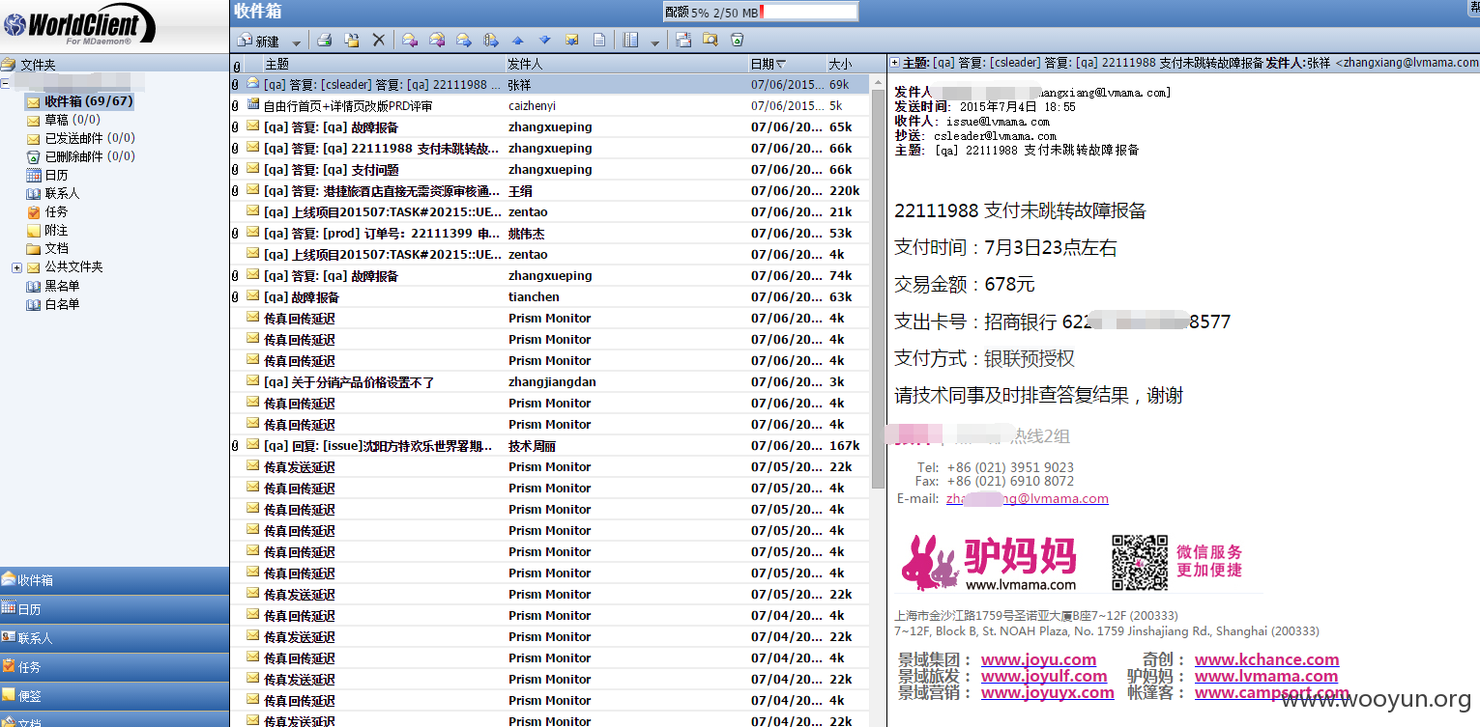Expand the message header plus toggle
Screen dimensions: 1480x727
point(894,63)
